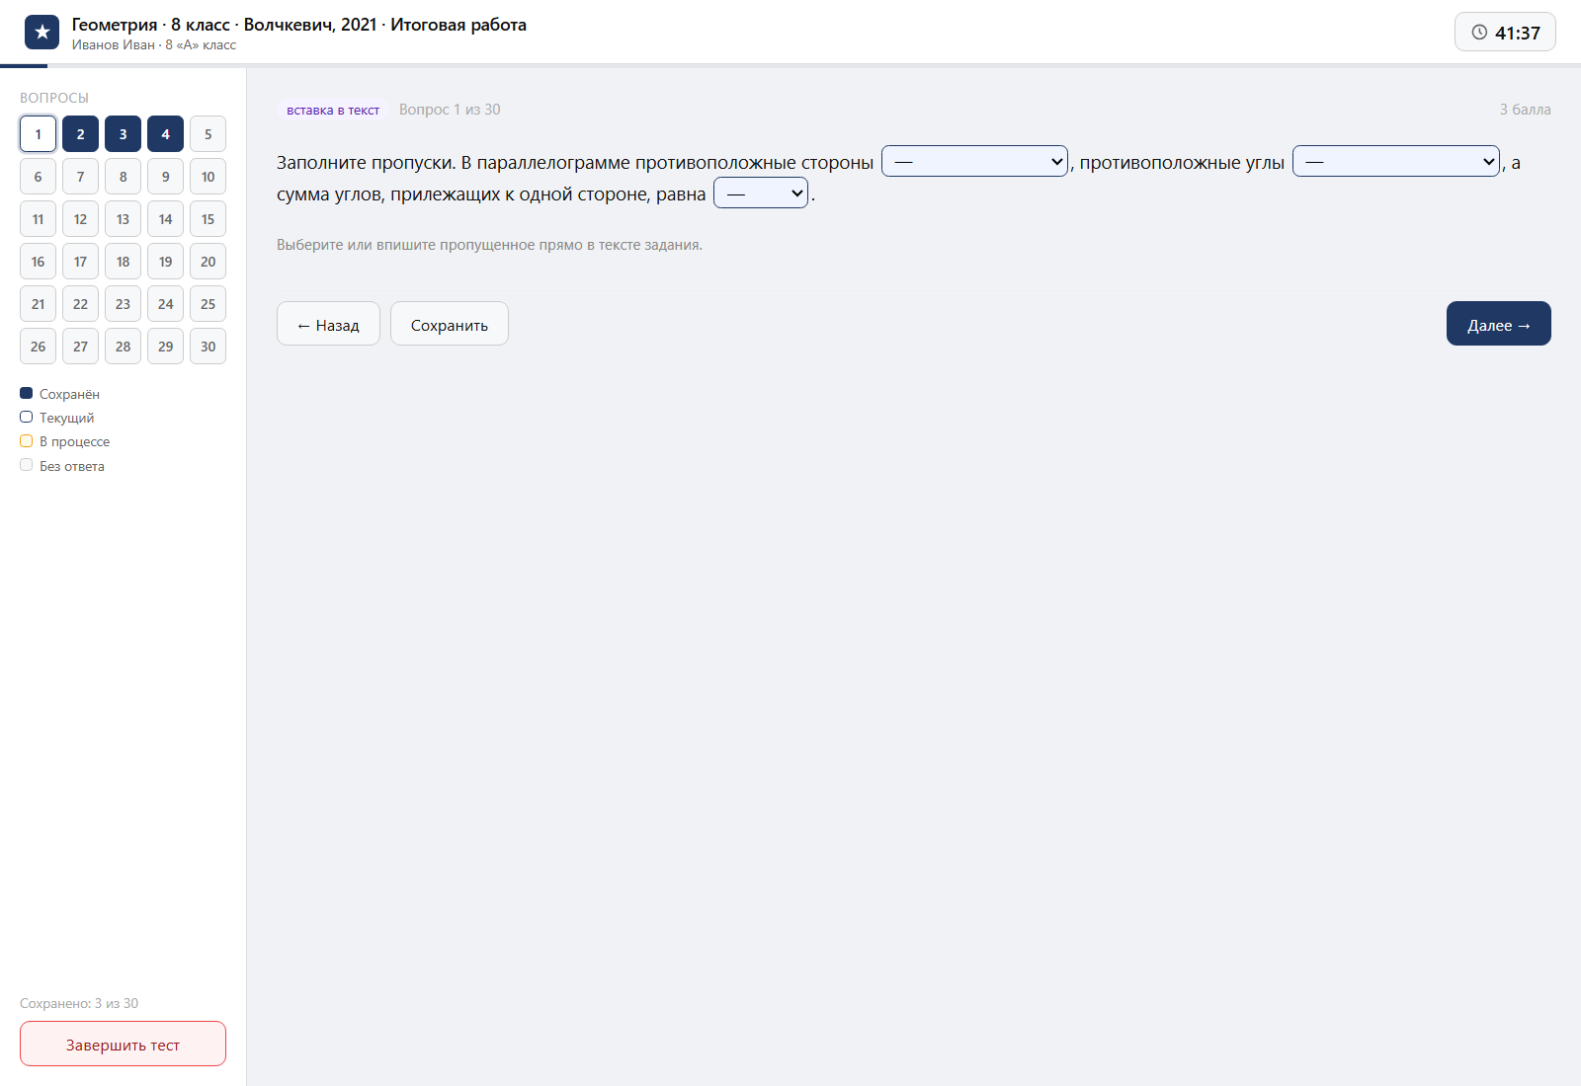Open the dropdown for the angle sum

pos(761,193)
